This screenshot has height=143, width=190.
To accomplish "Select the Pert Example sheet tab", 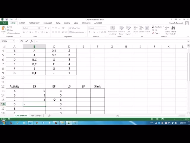I will click(x=36, y=116).
